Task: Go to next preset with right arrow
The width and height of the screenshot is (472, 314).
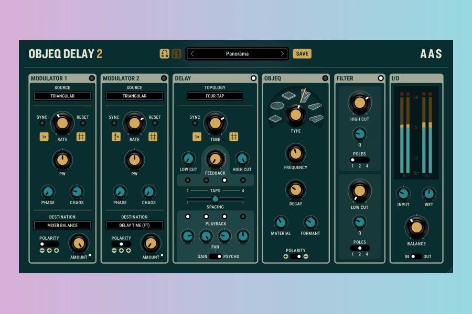Action: coord(282,53)
